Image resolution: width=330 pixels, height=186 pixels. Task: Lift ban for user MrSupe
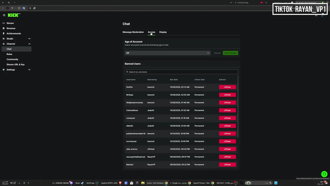227,95
